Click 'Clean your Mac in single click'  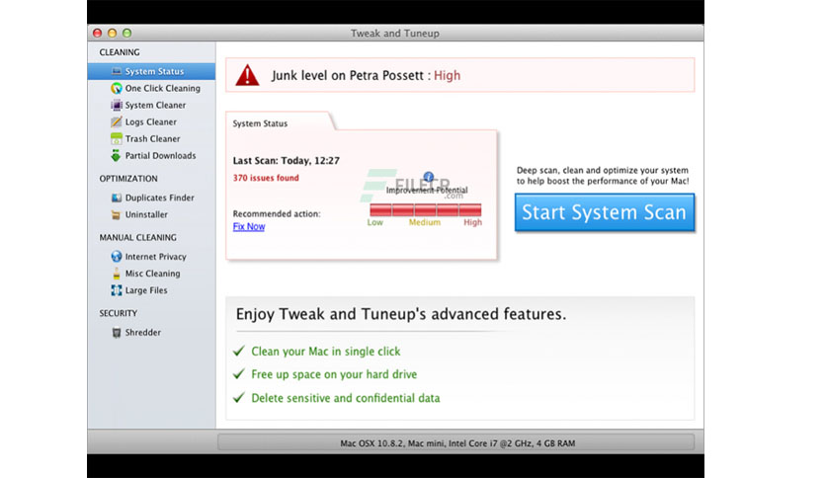pos(325,352)
